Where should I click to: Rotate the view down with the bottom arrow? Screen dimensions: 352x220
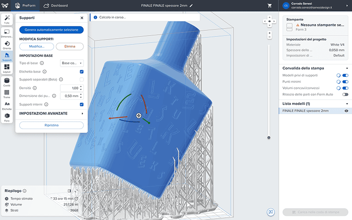tap(269, 25)
